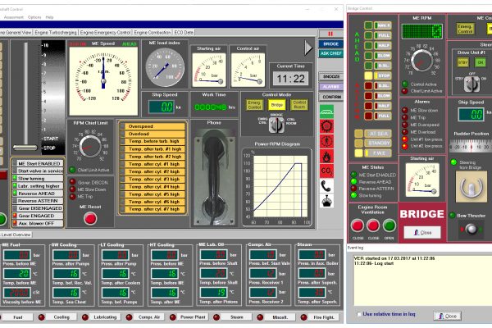Viewport: 492px width, 328px height.
Task: Select Astern FULL telegraph button
Action: point(383,116)
